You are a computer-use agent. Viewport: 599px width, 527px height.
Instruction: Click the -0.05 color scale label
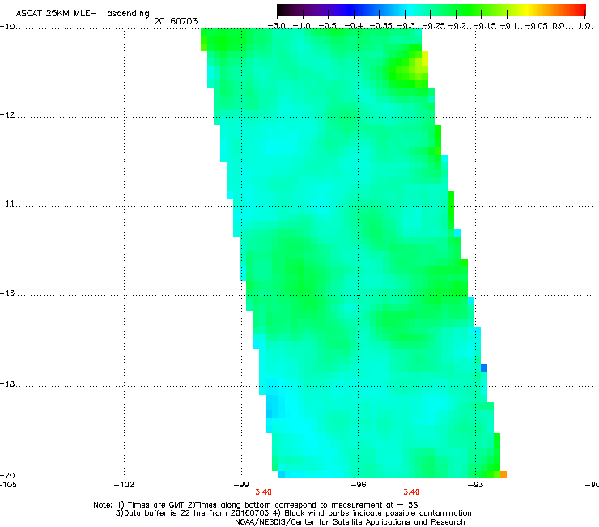537,26
